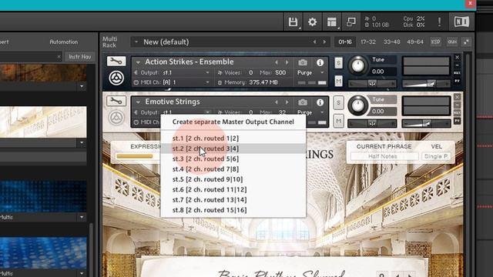Click Emotive Strings snapshot camera icon
The width and height of the screenshot is (493, 277).
303,102
